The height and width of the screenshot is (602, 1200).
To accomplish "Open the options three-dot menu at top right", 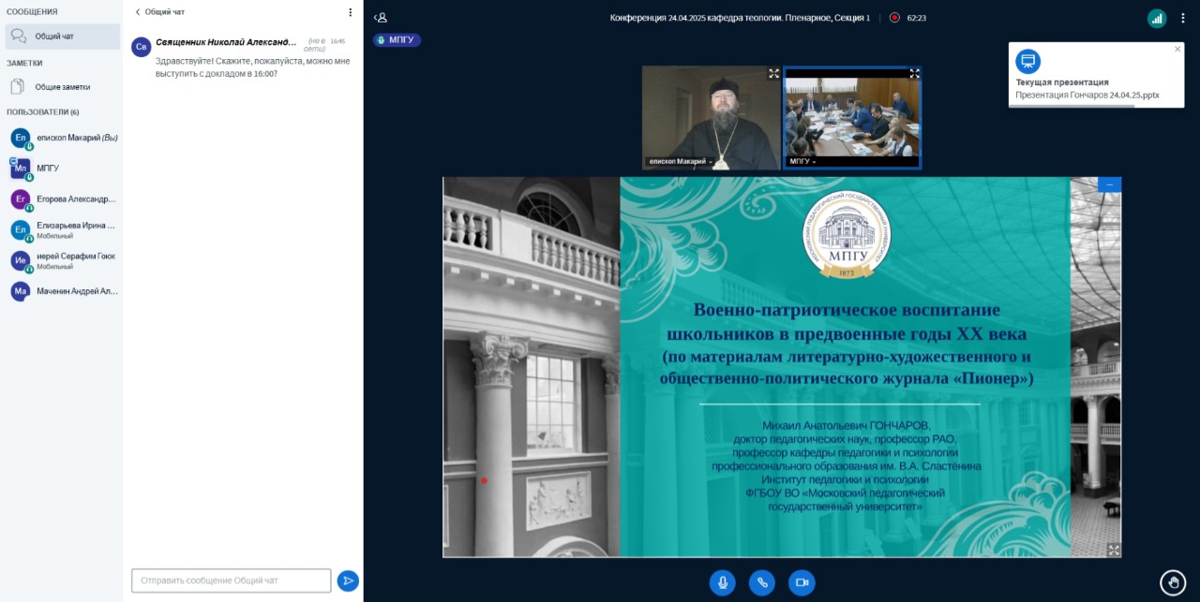I will [1185, 18].
